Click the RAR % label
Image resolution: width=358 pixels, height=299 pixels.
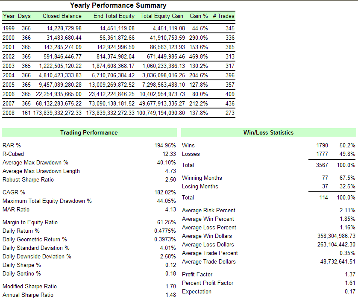point(12,145)
